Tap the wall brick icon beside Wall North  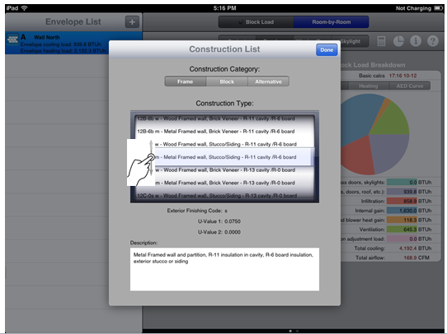tap(13, 39)
